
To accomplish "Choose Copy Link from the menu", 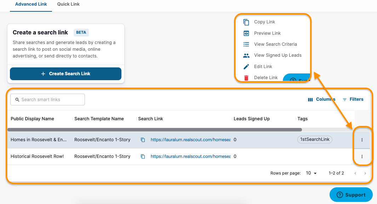I will click(x=264, y=22).
